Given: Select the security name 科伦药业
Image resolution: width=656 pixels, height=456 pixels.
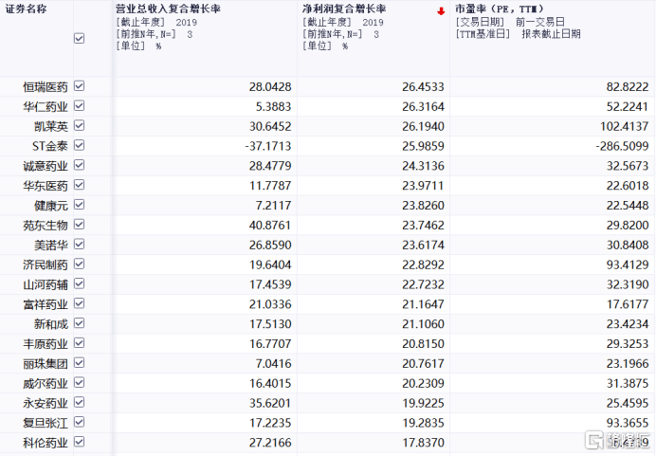Looking at the screenshot, I should pos(46,443).
